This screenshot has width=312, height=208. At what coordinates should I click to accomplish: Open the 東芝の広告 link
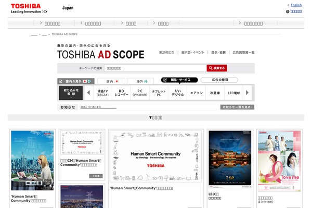click(x=166, y=53)
